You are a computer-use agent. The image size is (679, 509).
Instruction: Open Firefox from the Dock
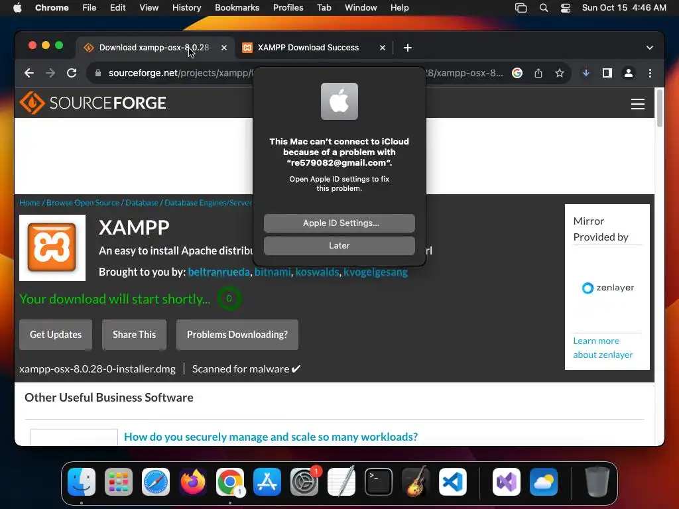click(193, 482)
